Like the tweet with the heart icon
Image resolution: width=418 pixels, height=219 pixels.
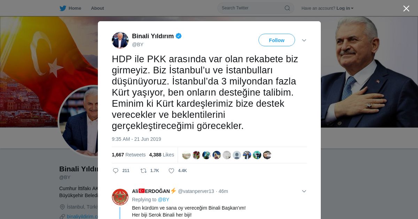coord(171,171)
